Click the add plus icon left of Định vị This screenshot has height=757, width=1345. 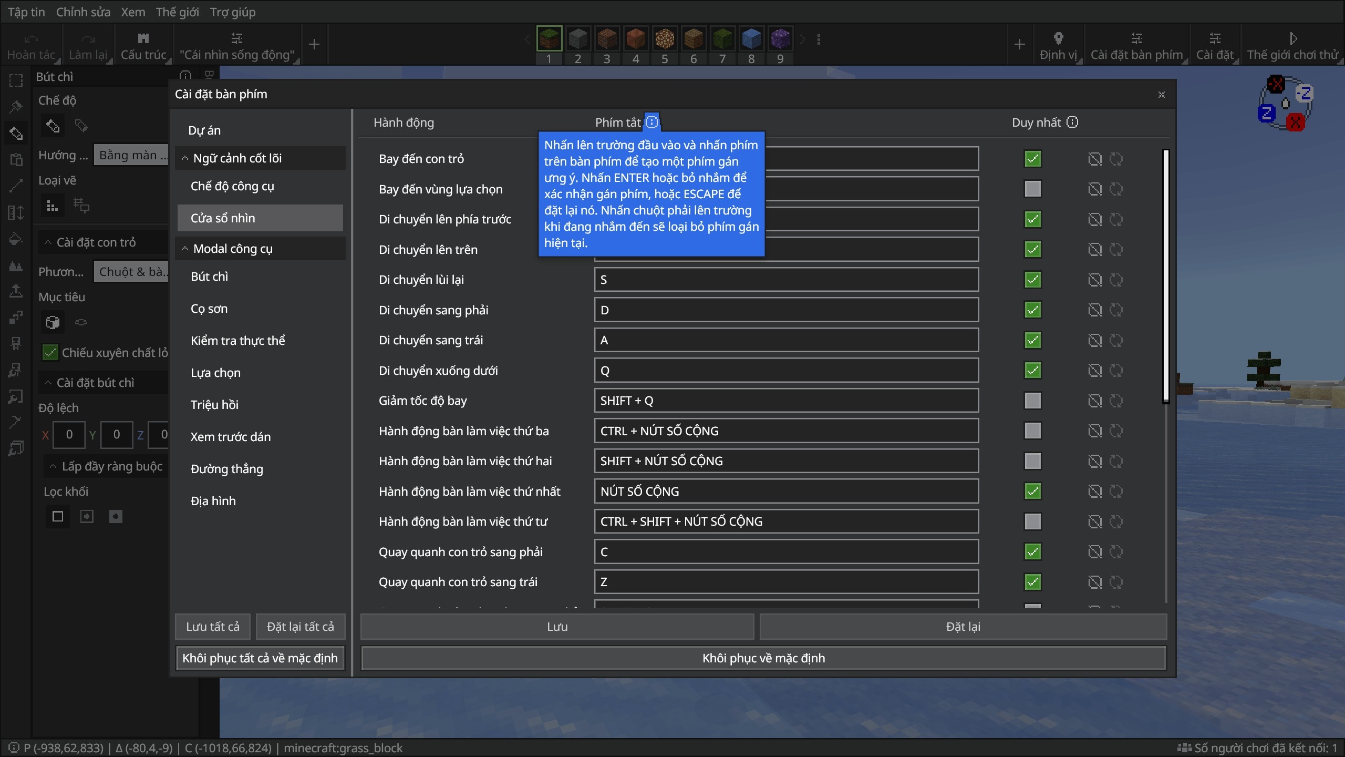click(x=1020, y=45)
